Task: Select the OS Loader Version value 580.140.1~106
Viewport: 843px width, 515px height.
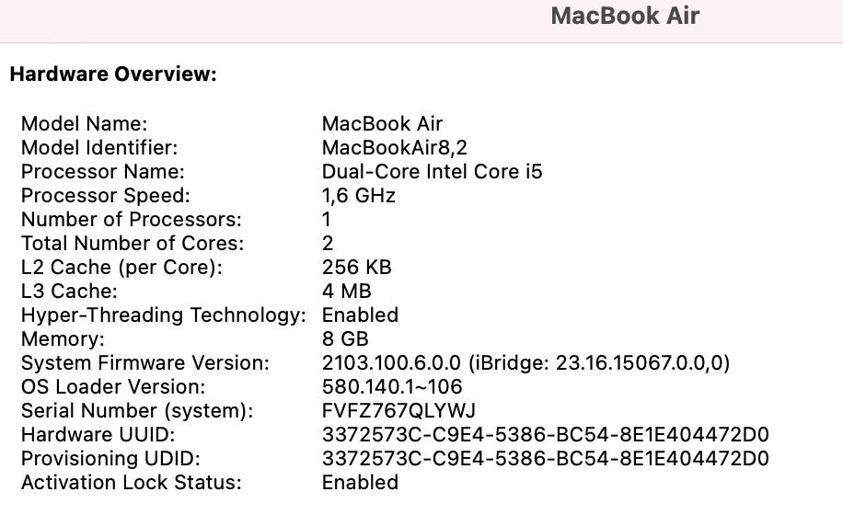Action: click(392, 387)
